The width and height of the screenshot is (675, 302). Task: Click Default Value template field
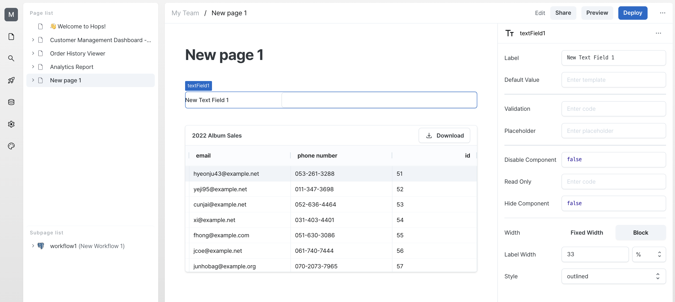pyautogui.click(x=614, y=80)
